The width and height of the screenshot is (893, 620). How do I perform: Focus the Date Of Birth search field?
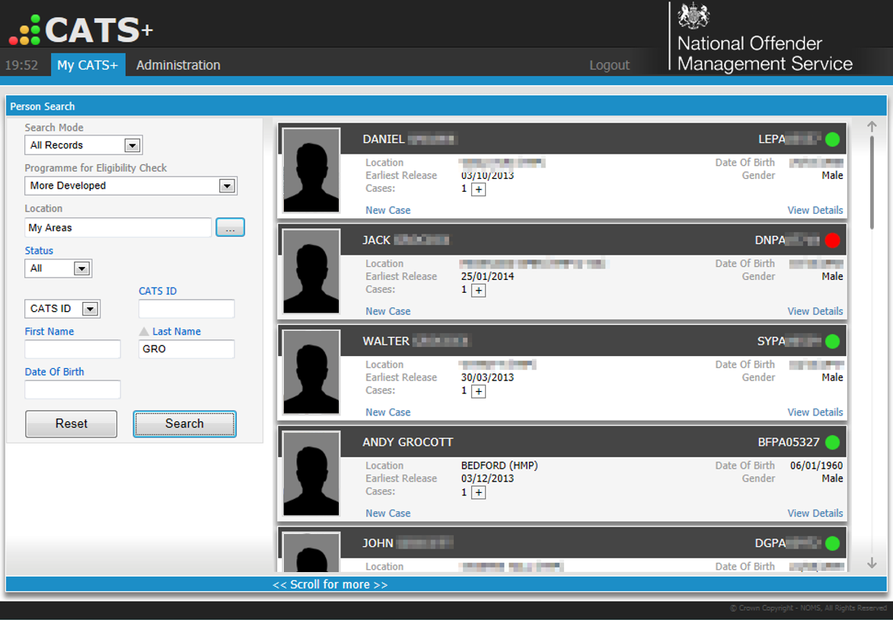pyautogui.click(x=72, y=389)
